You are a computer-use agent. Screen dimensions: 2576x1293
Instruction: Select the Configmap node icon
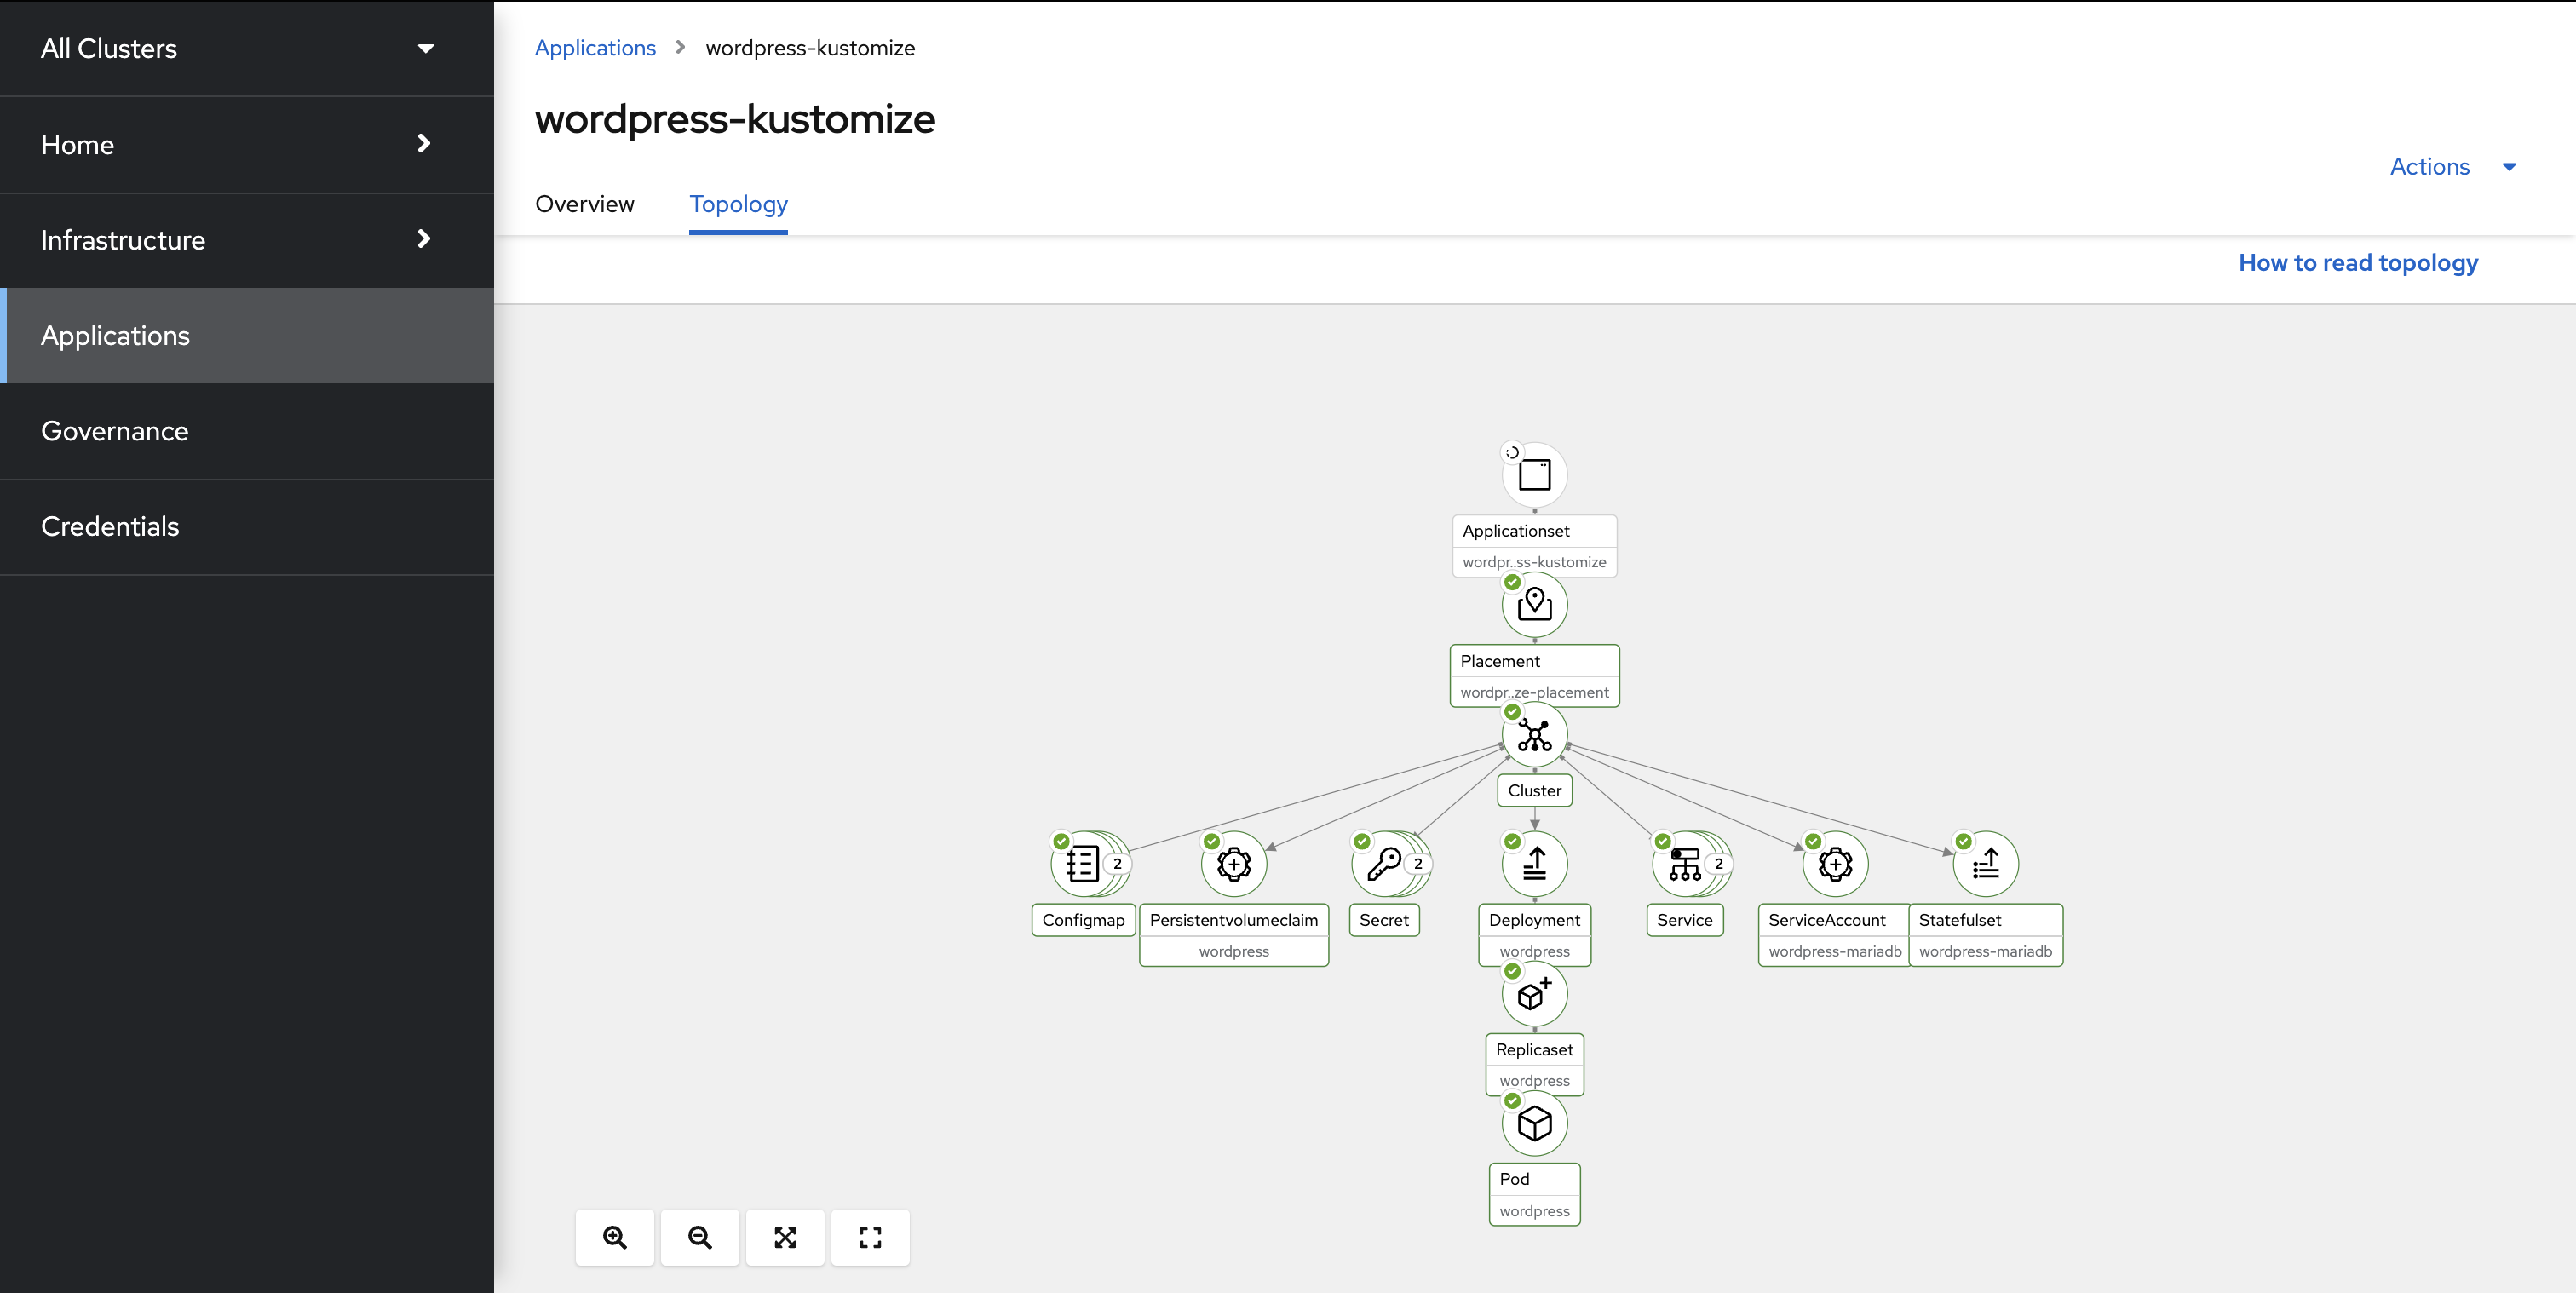click(1083, 864)
